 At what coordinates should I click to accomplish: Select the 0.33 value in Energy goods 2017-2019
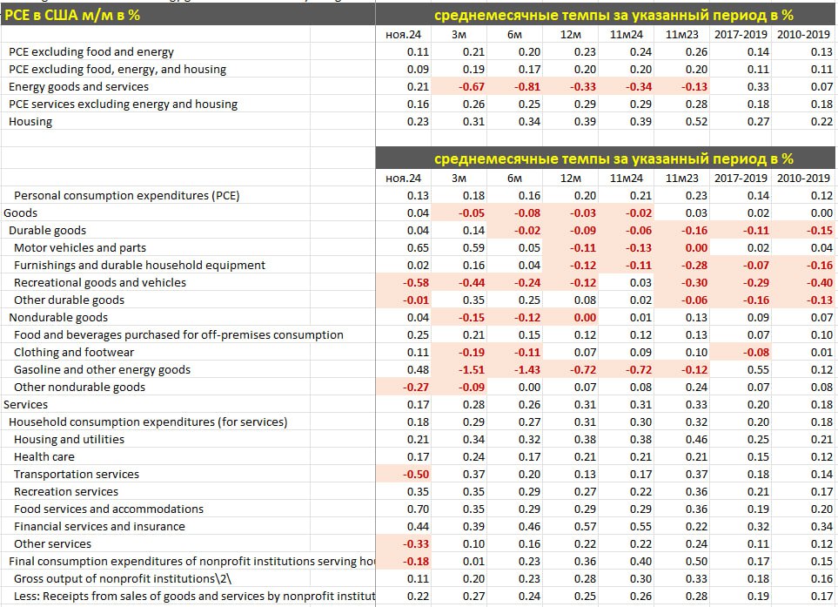coord(758,86)
